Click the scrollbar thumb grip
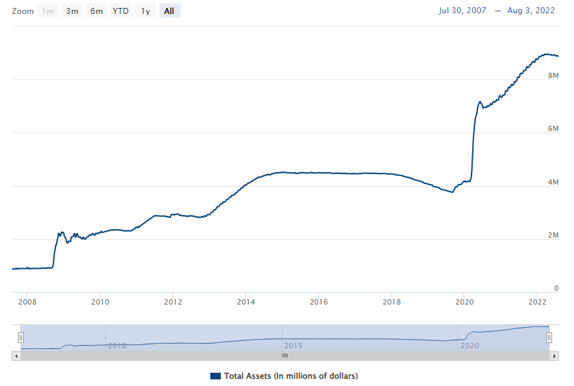The height and width of the screenshot is (386, 574). [x=285, y=356]
